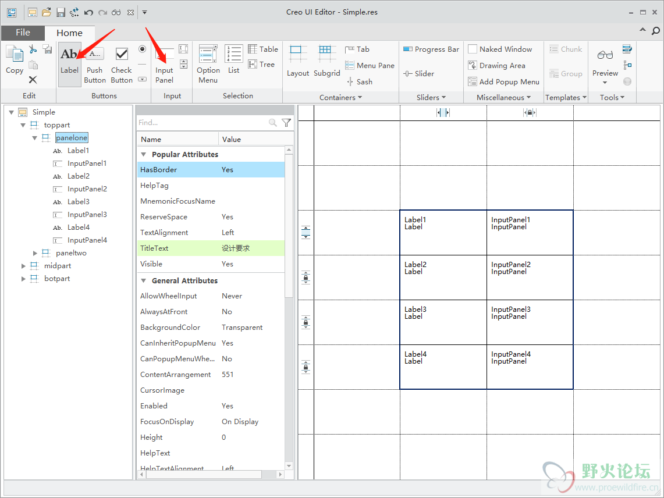Screen dimensions: 664x498
Task: Toggle column resize marker above Label column
Action: [x=443, y=113]
